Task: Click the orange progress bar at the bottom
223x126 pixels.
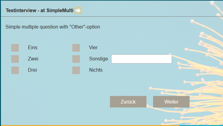Action: click(91, 125)
